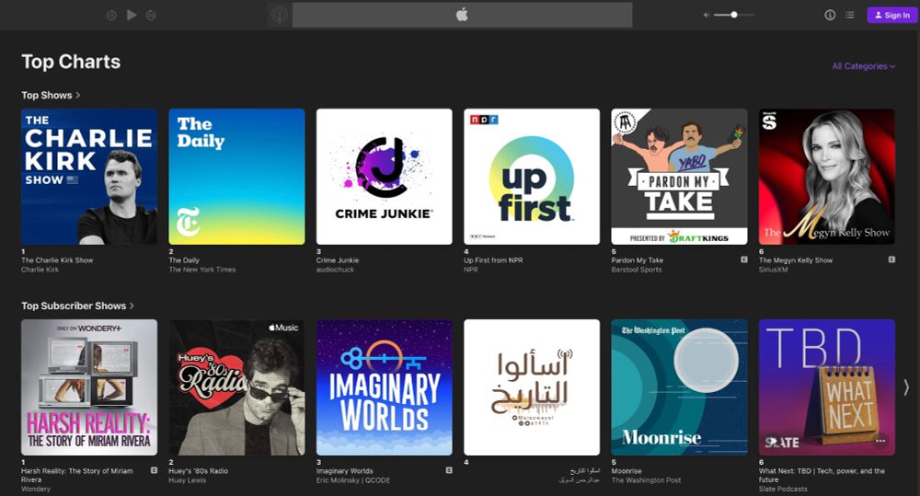920x496 pixels.
Task: Click the explicit badge next to Imaginary Worlds
Action: [x=449, y=470]
